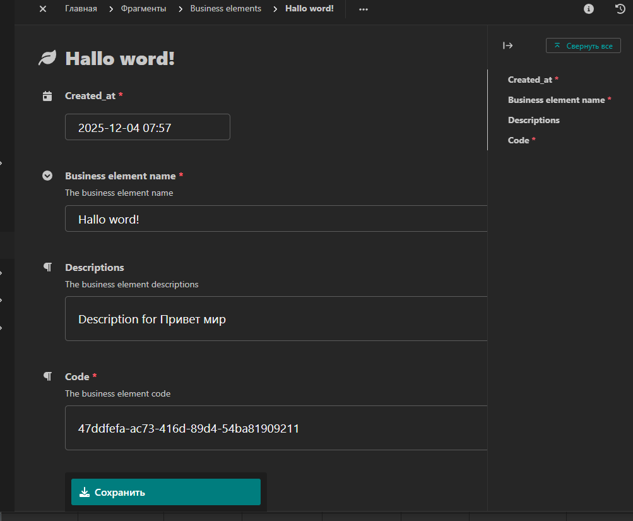Click the Business element name field label
633x521 pixels.
121,176
